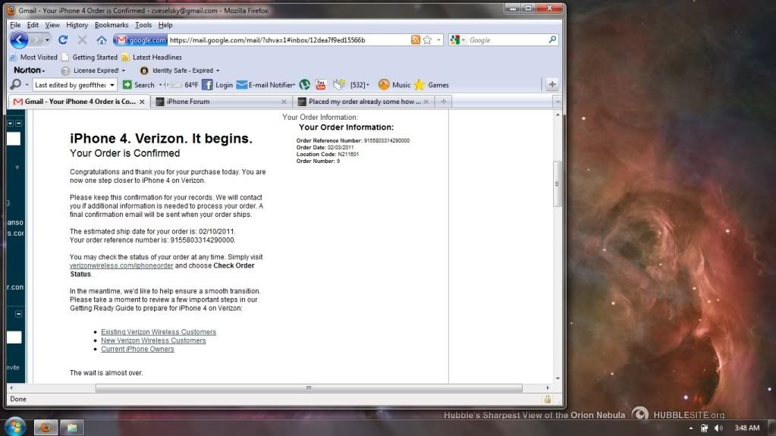
Task: Open the Edit menu
Action: click(x=33, y=25)
